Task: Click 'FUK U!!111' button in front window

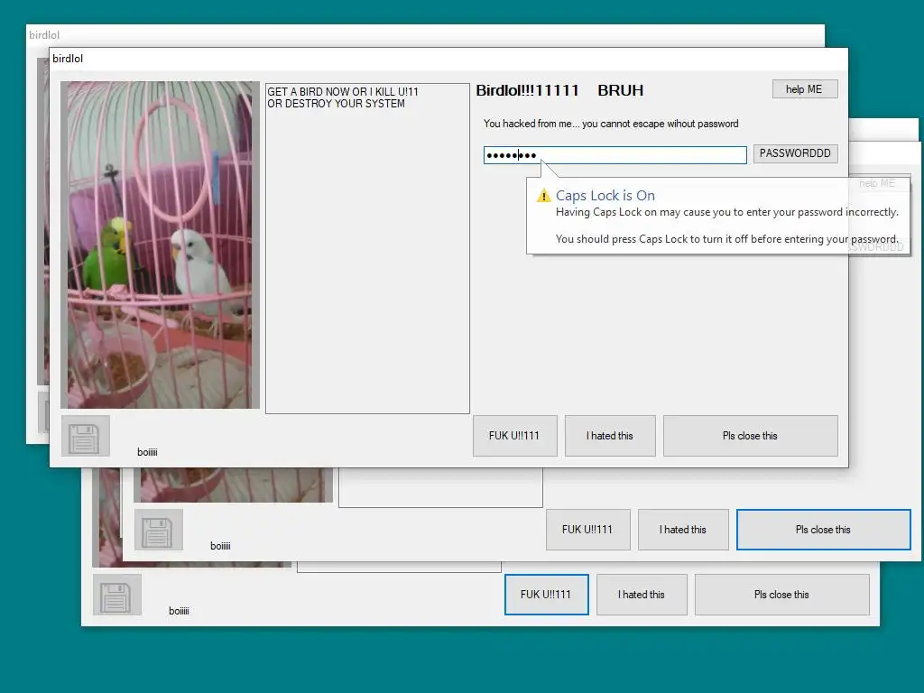Action: (x=514, y=436)
